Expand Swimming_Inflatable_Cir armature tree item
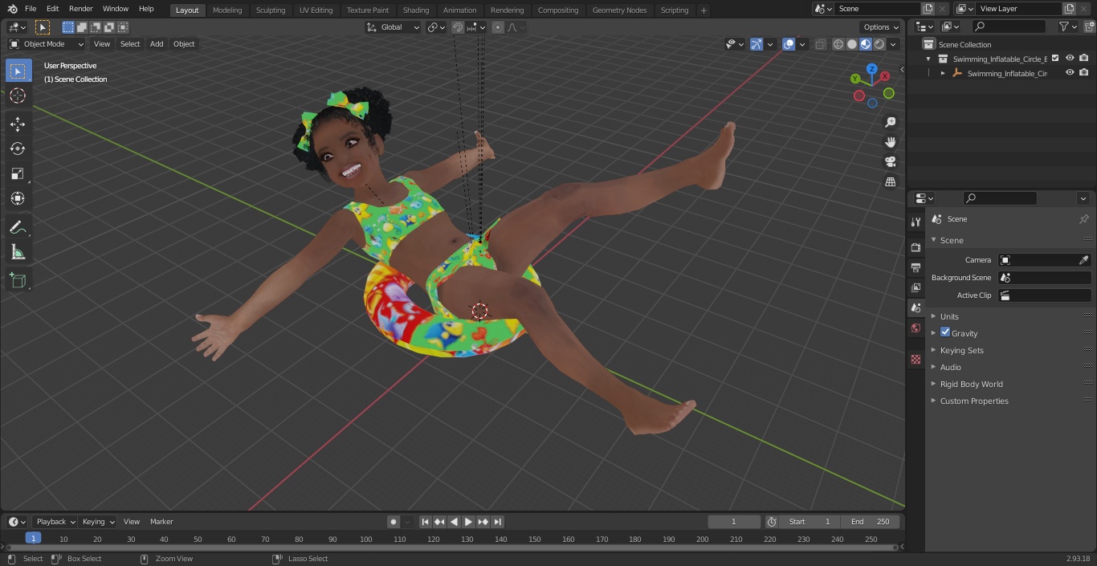 pos(943,73)
